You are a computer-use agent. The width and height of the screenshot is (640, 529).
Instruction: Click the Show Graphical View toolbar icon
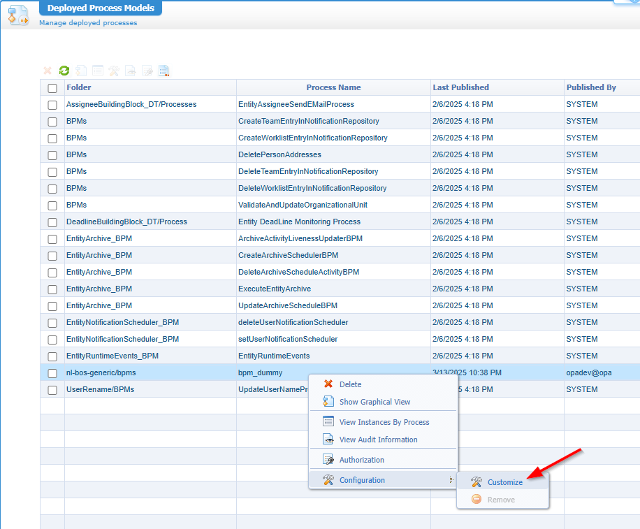81,71
